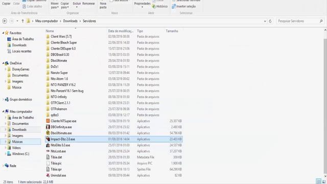Screen dimensions: 327x184
Task: Click the Renomear ribbon button
Action: (88, 4)
